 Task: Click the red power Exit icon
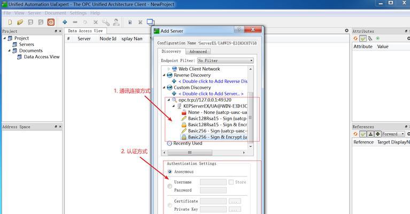coord(51,22)
